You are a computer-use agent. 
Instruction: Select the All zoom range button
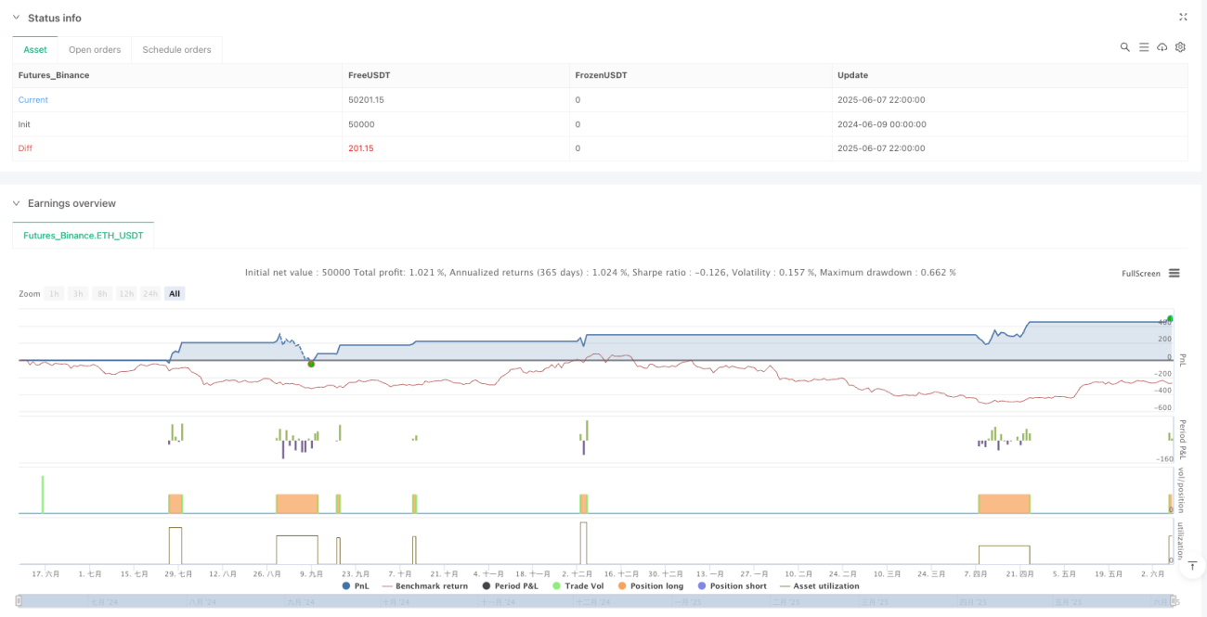point(175,294)
